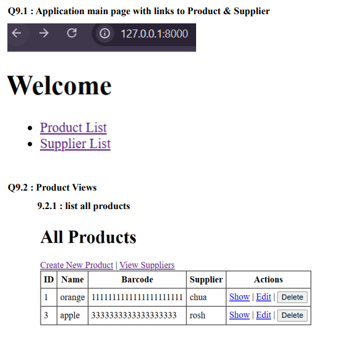
Task: Click the supplier cell 'chua'
Action: pyautogui.click(x=206, y=297)
